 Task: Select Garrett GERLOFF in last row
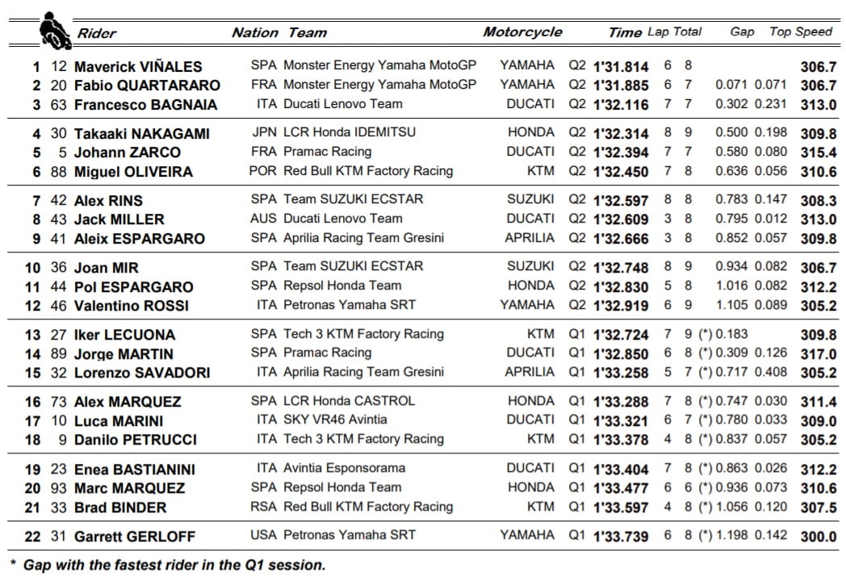click(x=135, y=536)
